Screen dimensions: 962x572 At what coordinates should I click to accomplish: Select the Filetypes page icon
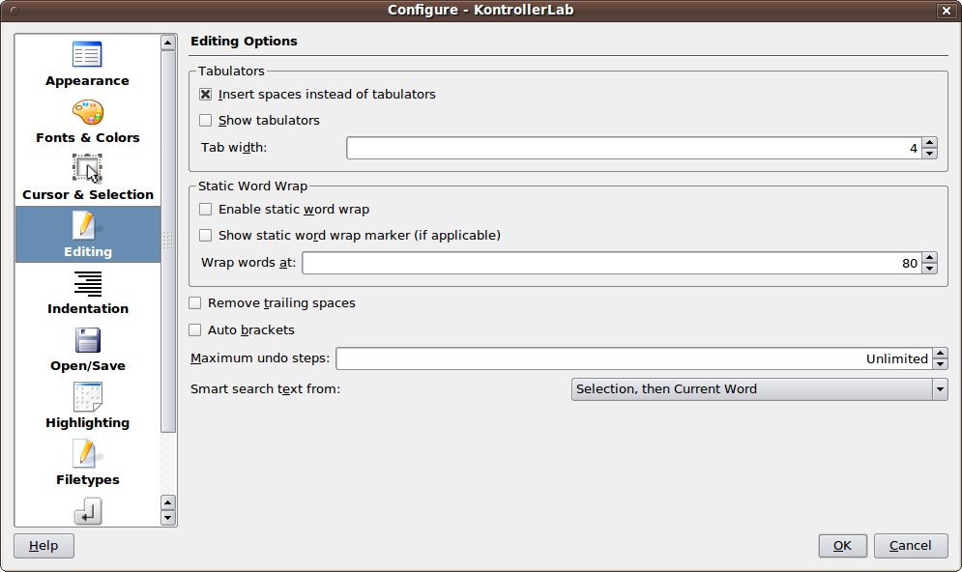point(87,454)
